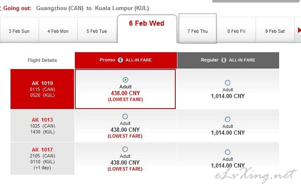Click the AK 1013 flight number link
Image resolution: width=301 pixels, height=189 pixels.
42,120
